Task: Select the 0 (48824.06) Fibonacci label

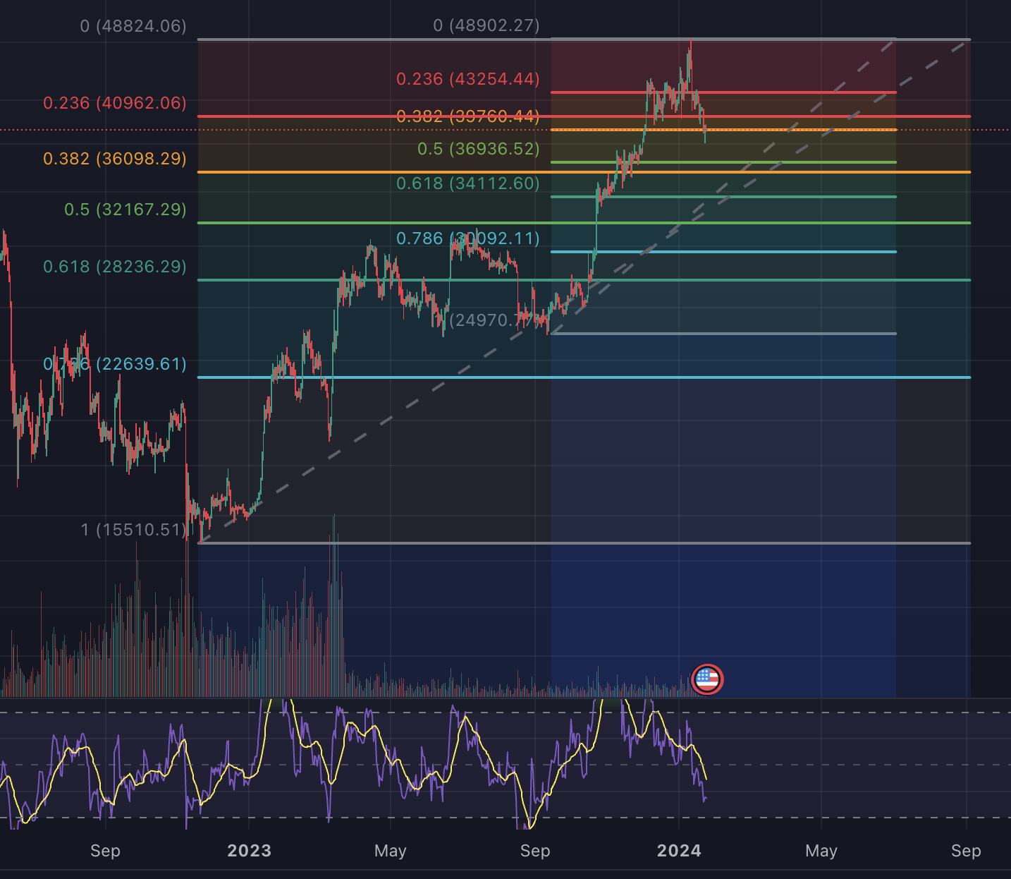Action: click(x=133, y=26)
